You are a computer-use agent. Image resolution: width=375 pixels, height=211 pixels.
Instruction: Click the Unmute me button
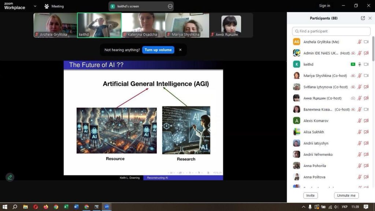tap(346, 196)
